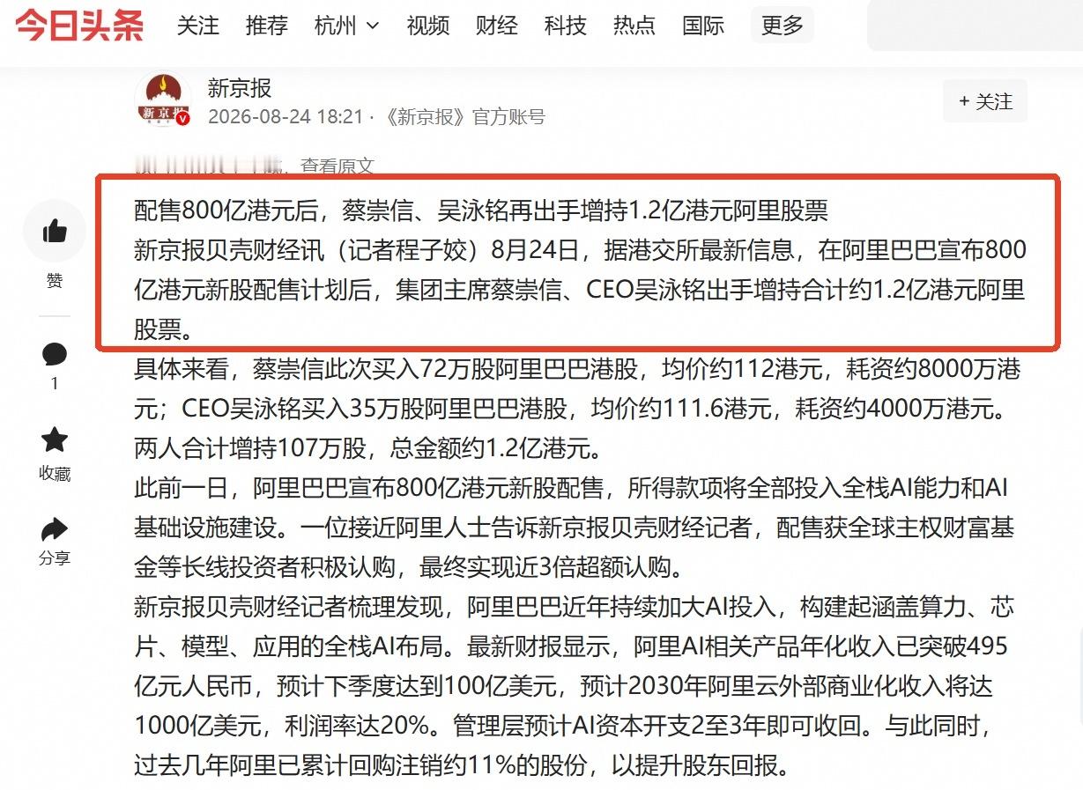1083x790 pixels.
Task: Open the 财经 channel
Action: click(497, 26)
